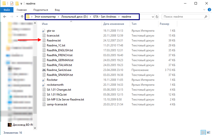The image size is (212, 135).
Task: Click New Folder icon in the title bar
Action: click(x=17, y=3)
